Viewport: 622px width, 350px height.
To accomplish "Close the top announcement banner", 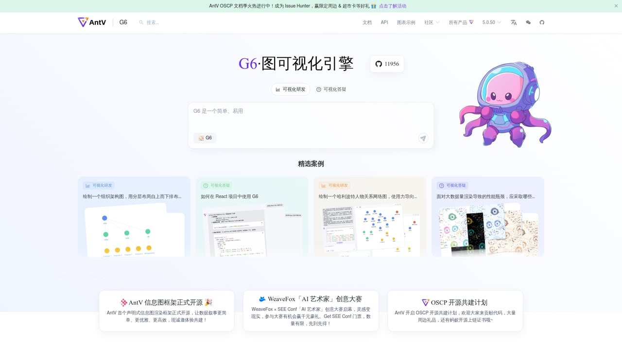I will coord(616,6).
